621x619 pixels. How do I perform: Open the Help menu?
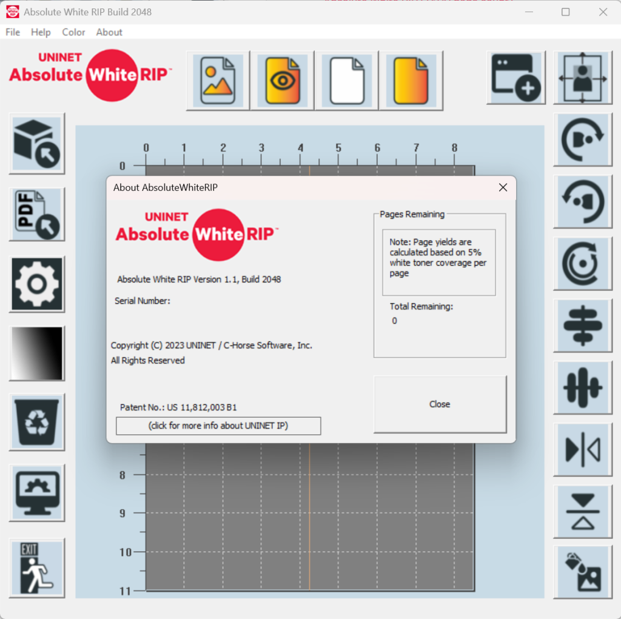pos(41,32)
